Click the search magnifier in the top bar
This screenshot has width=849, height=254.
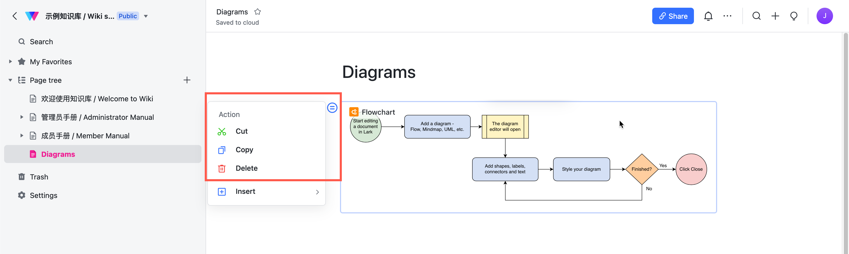(756, 16)
